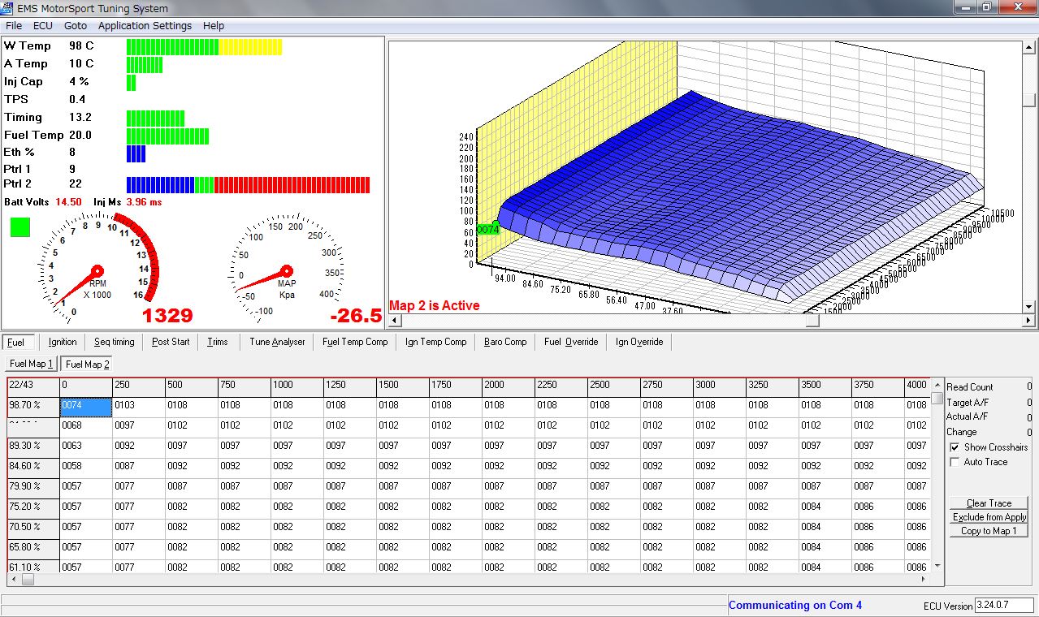This screenshot has width=1039, height=617.
Task: Click the ECU Version field
Action: pos(1004,606)
